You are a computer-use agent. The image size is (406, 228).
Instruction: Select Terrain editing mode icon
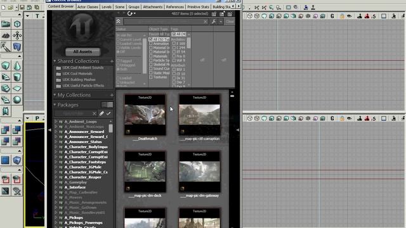point(6,35)
